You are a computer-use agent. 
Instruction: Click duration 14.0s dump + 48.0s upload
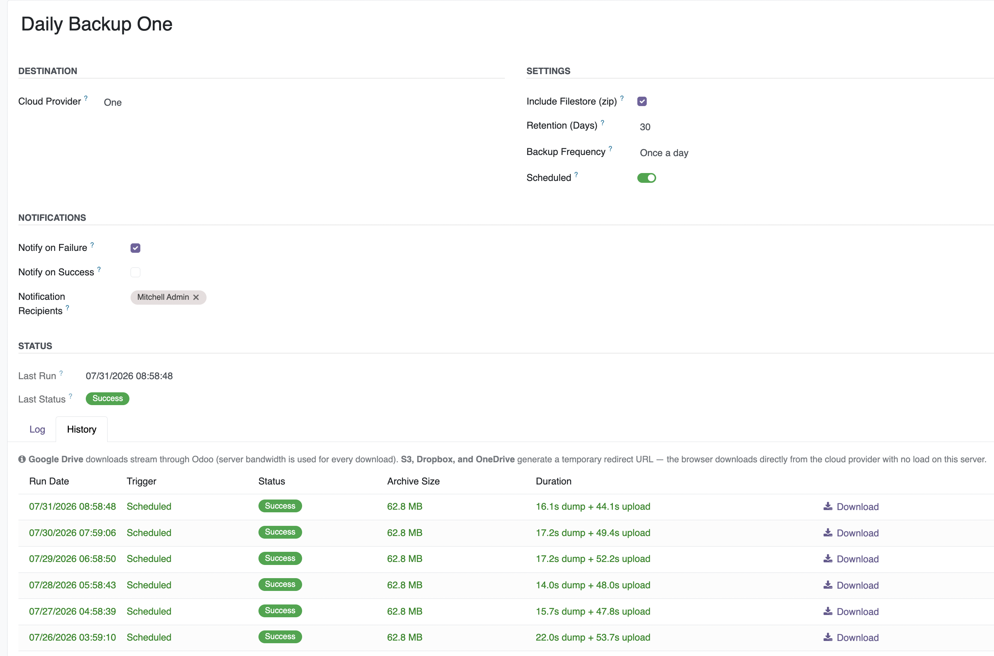[x=593, y=585]
